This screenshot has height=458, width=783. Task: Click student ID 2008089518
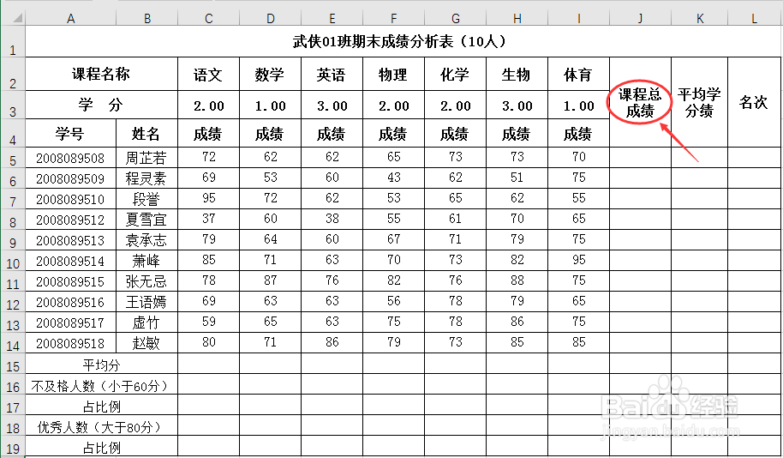coord(70,343)
